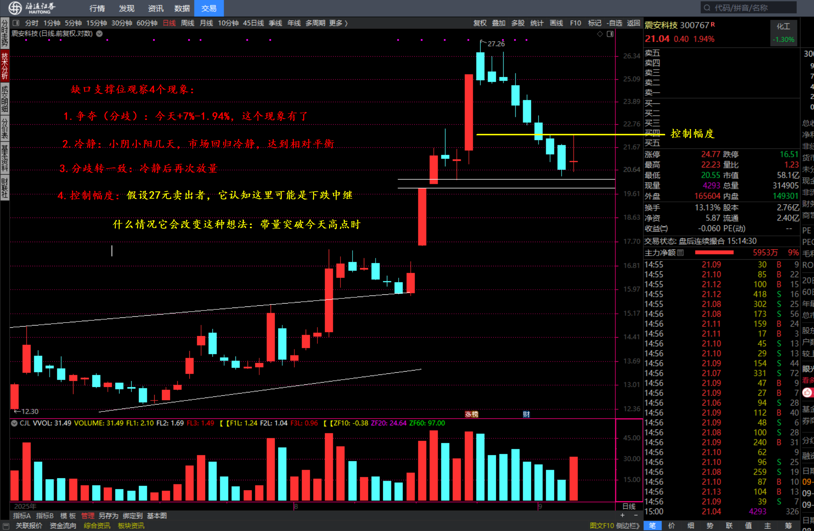The width and height of the screenshot is (814, 531).
Task: Click the 涨榜 chart marker
Action: pos(471,414)
